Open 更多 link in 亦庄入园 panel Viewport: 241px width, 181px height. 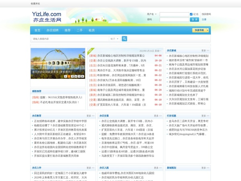pos(158,168)
